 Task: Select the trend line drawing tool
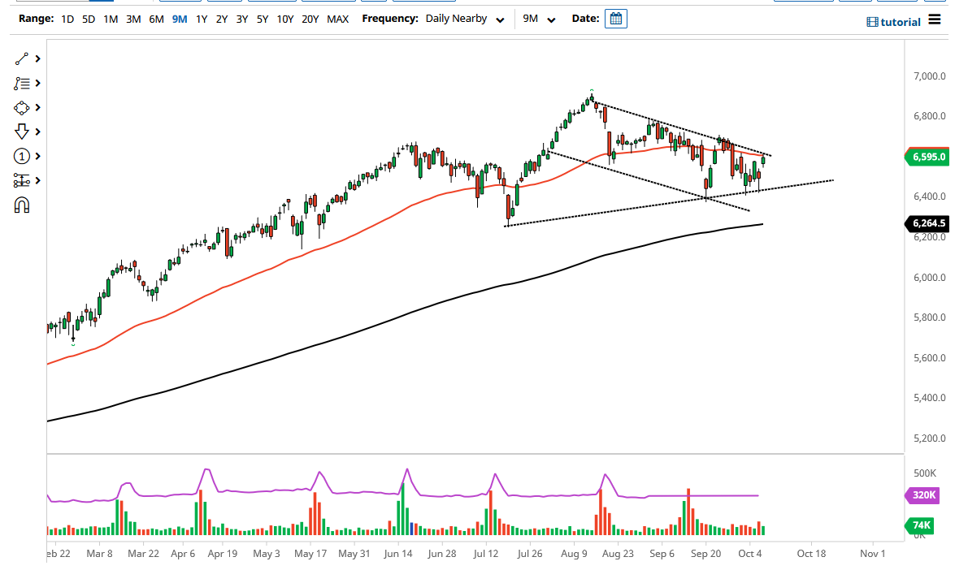pyautogui.click(x=21, y=59)
